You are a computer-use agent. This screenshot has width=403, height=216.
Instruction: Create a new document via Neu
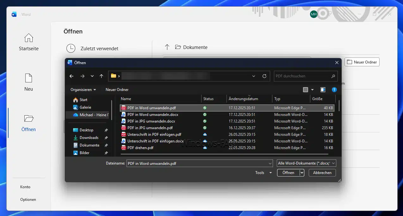28,82
